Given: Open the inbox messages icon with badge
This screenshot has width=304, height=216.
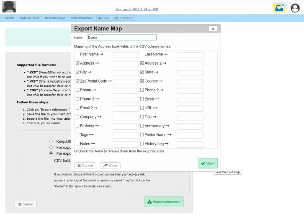Looking at the screenshot, I should [x=279, y=8].
